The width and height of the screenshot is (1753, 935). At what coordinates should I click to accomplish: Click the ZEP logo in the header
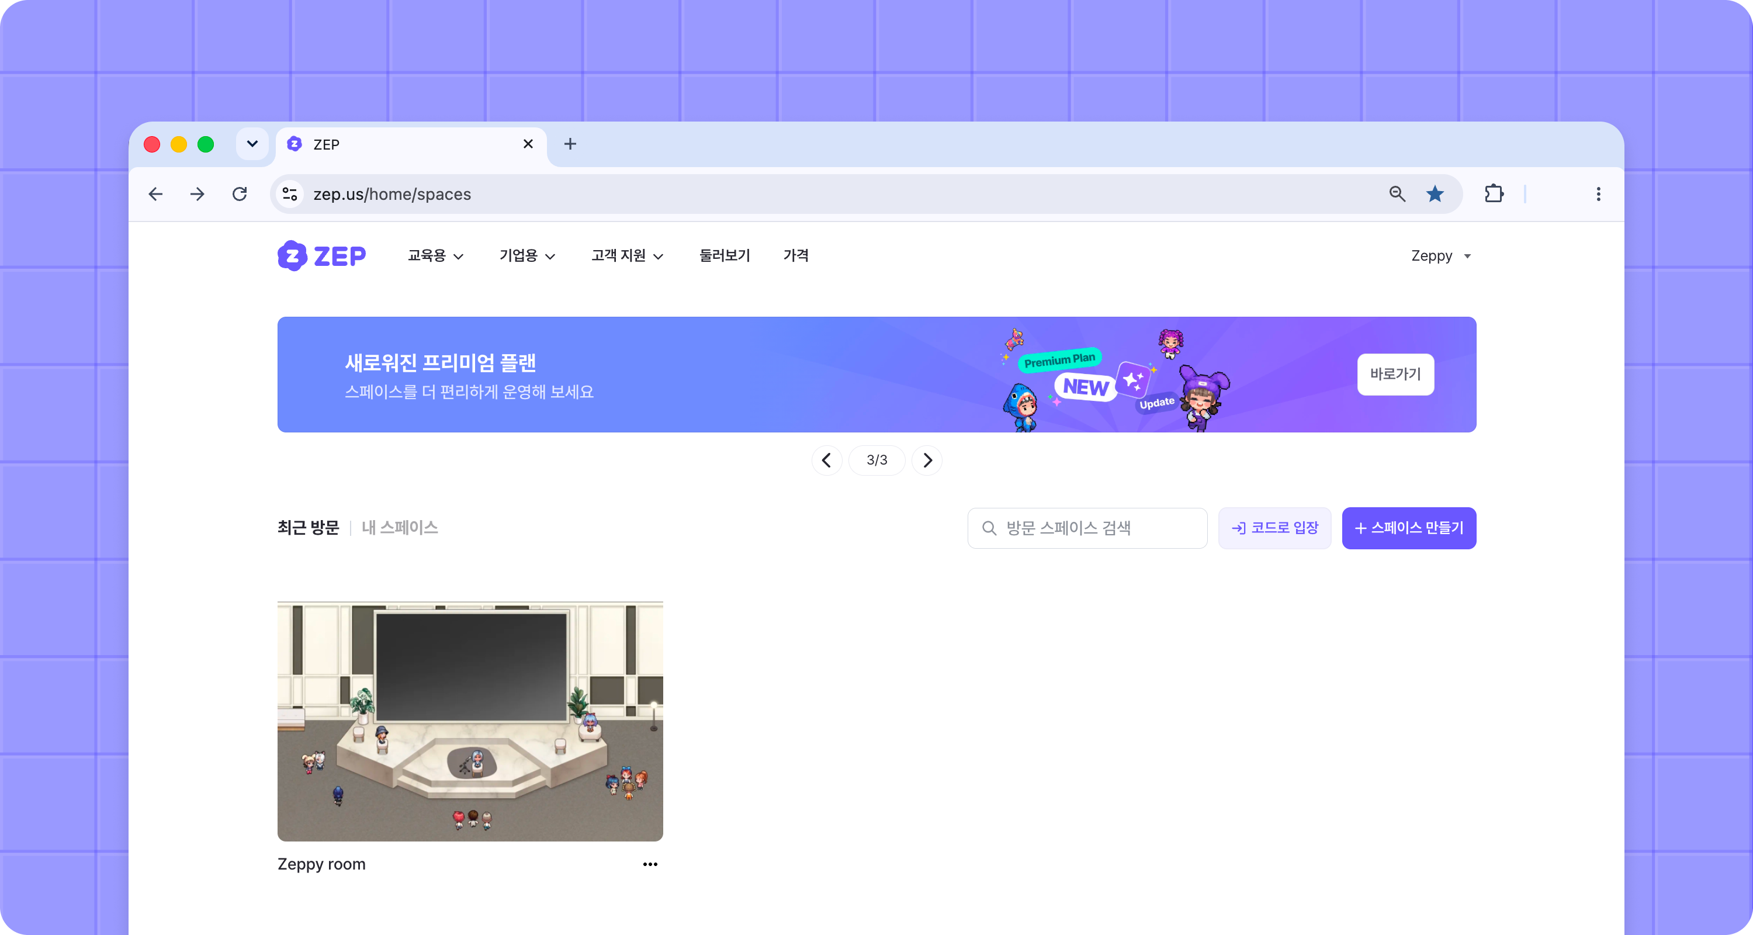click(x=321, y=256)
